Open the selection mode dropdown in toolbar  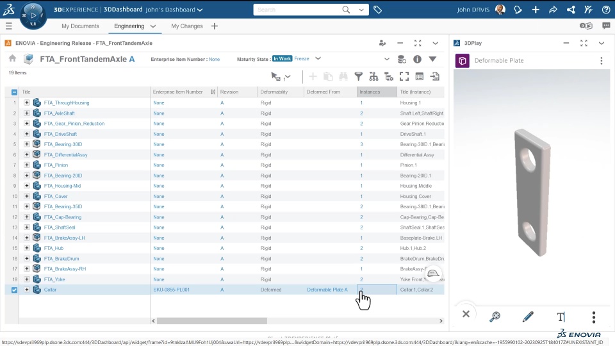(288, 77)
